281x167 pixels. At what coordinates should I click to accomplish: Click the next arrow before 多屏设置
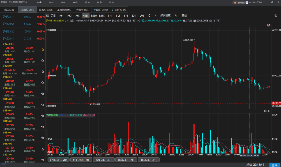[x=156, y=16]
